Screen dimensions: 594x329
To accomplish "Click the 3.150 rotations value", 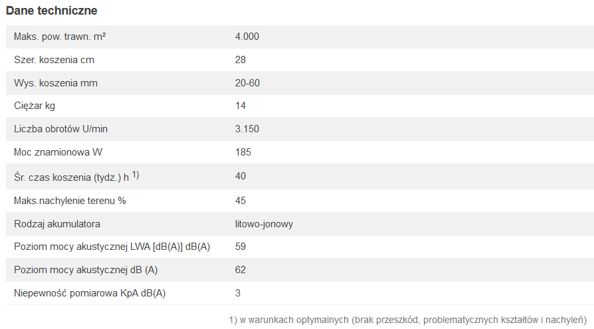I will click(x=247, y=129).
